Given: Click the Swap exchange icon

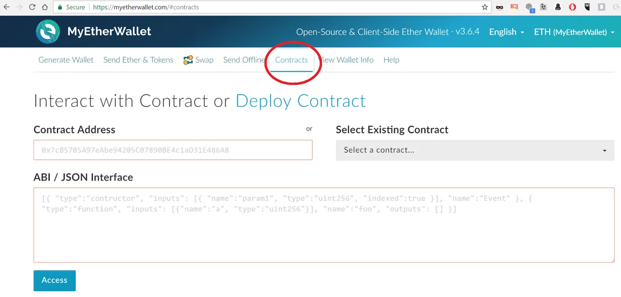Looking at the screenshot, I should 188,60.
